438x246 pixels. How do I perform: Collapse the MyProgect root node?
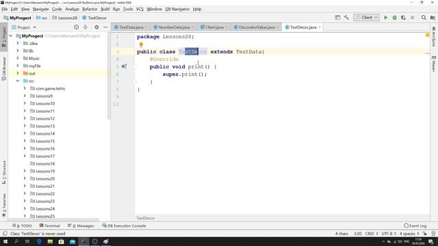[11, 36]
